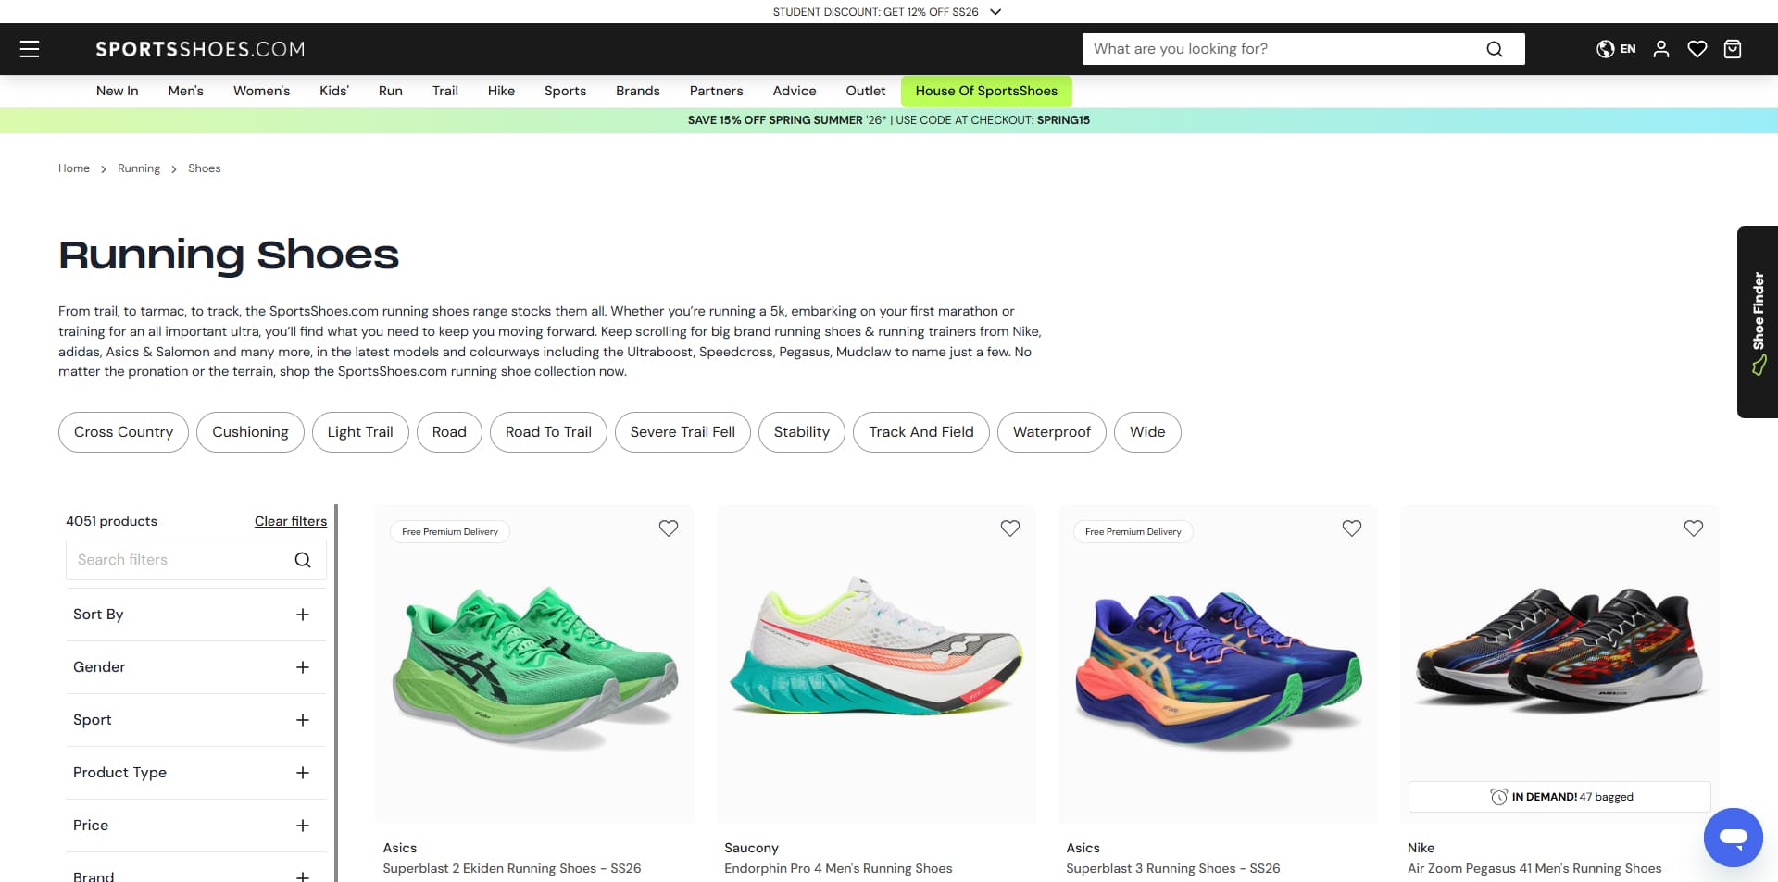The image size is (1778, 882).
Task: Open the Brands menu
Action: (x=638, y=91)
